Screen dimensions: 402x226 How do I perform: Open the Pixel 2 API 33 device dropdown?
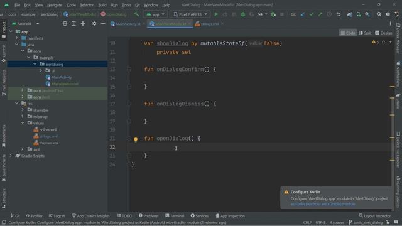pos(190,14)
